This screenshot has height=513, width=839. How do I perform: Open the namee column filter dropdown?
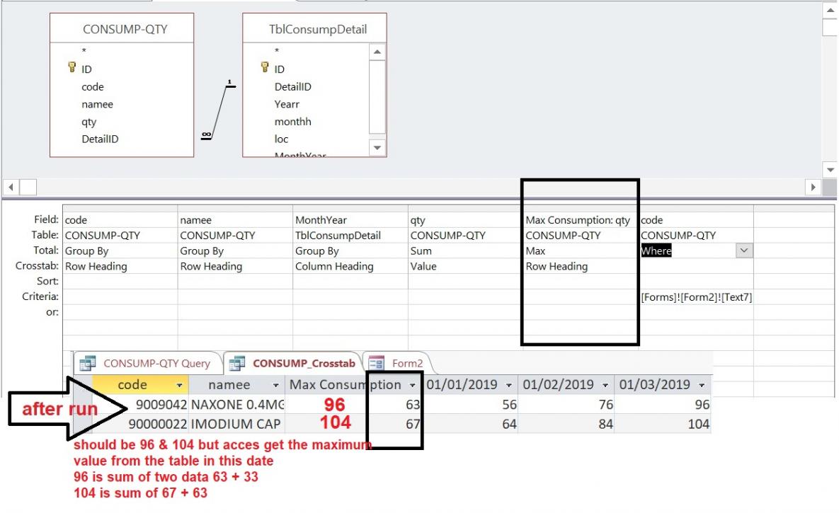click(x=275, y=385)
